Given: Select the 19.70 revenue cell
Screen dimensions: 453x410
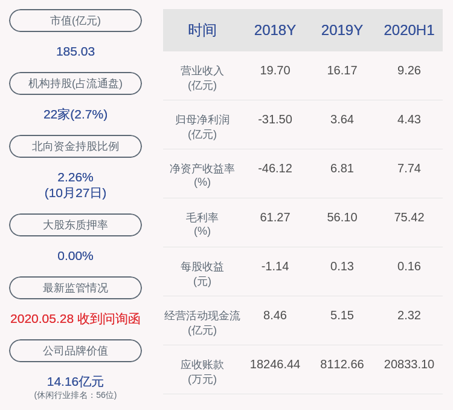Looking at the screenshot, I should point(275,70).
